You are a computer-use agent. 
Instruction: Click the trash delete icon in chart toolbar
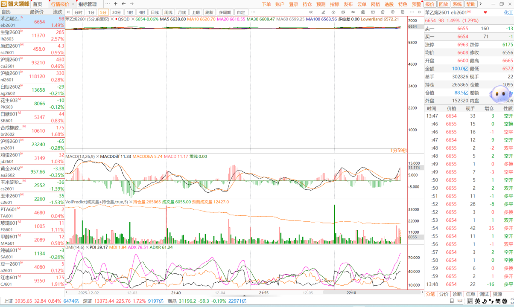point(383,12)
